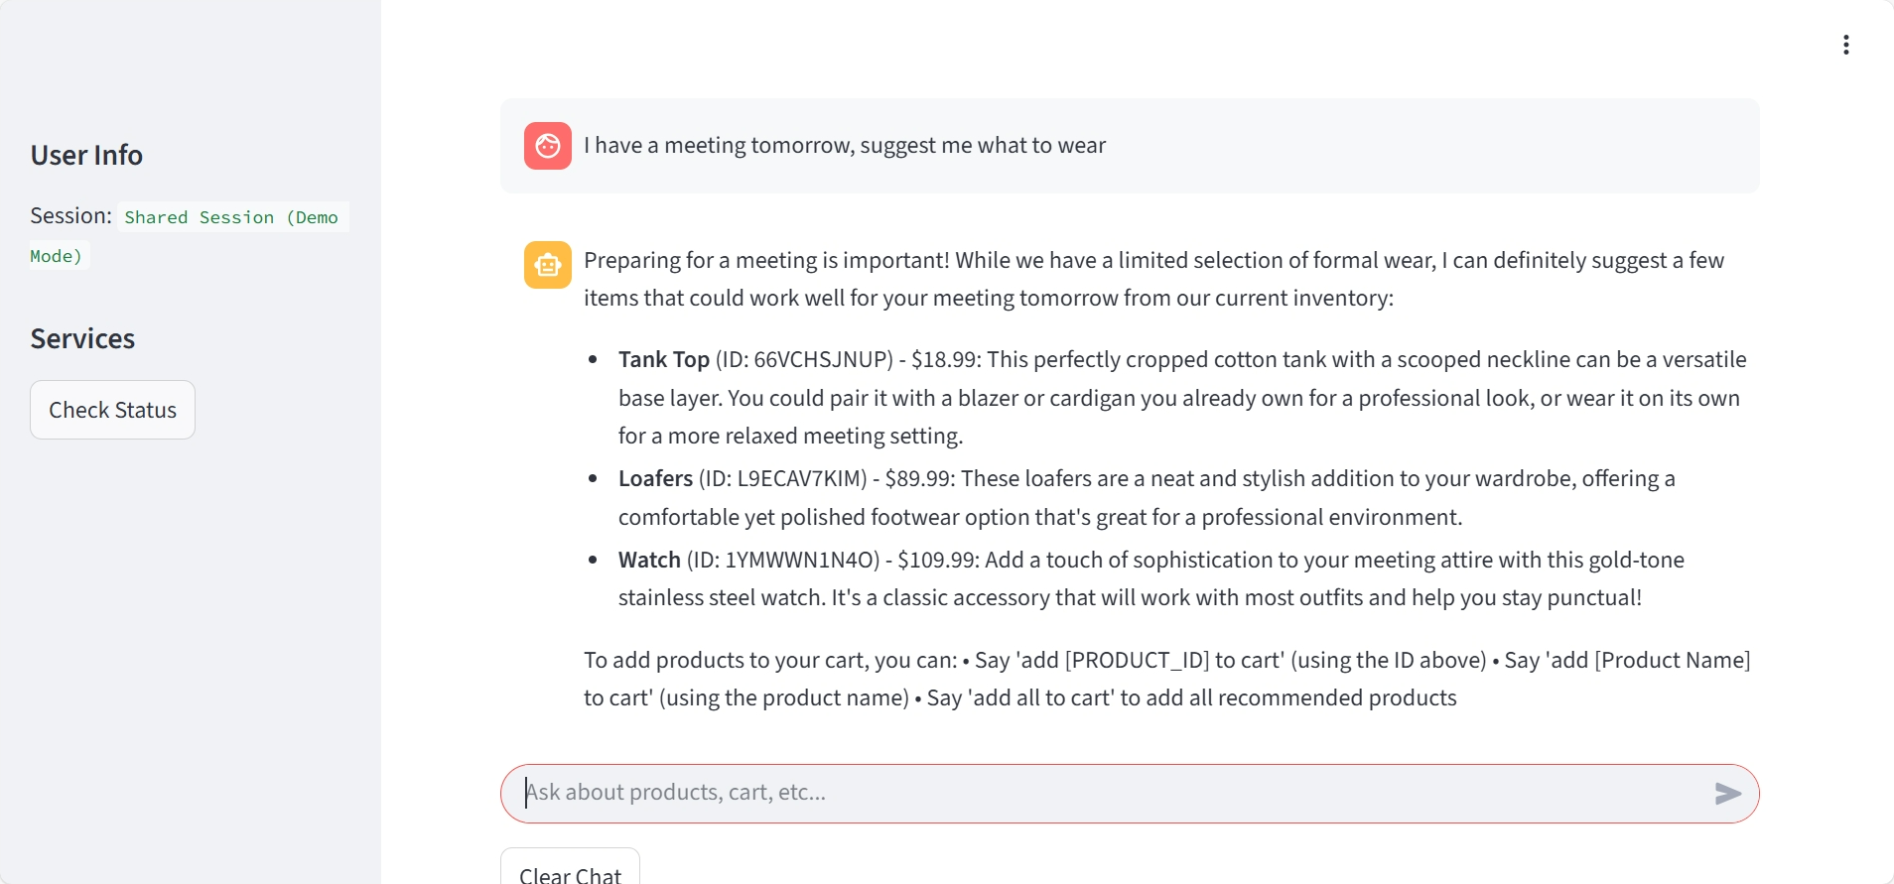The image size is (1894, 884).
Task: Open the three-dot main menu
Action: 1845,45
